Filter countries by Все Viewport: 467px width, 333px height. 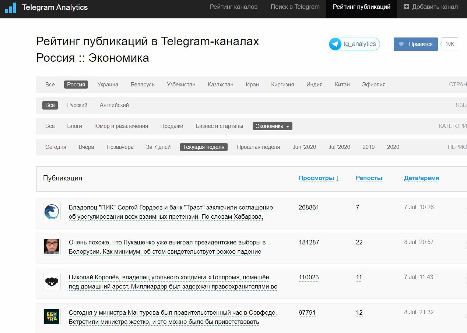[50, 85]
